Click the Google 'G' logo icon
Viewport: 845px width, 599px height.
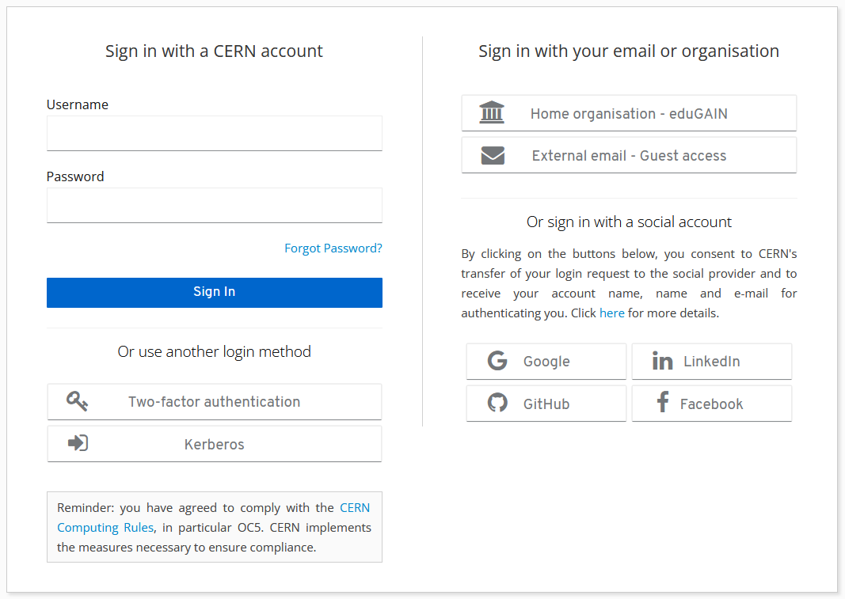pos(497,361)
